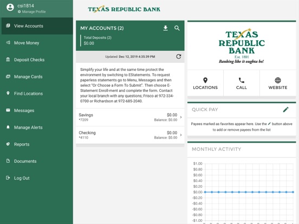Screen dimensions: 299x224
Task: Click the WEBSITE button label
Action: [x=278, y=88]
